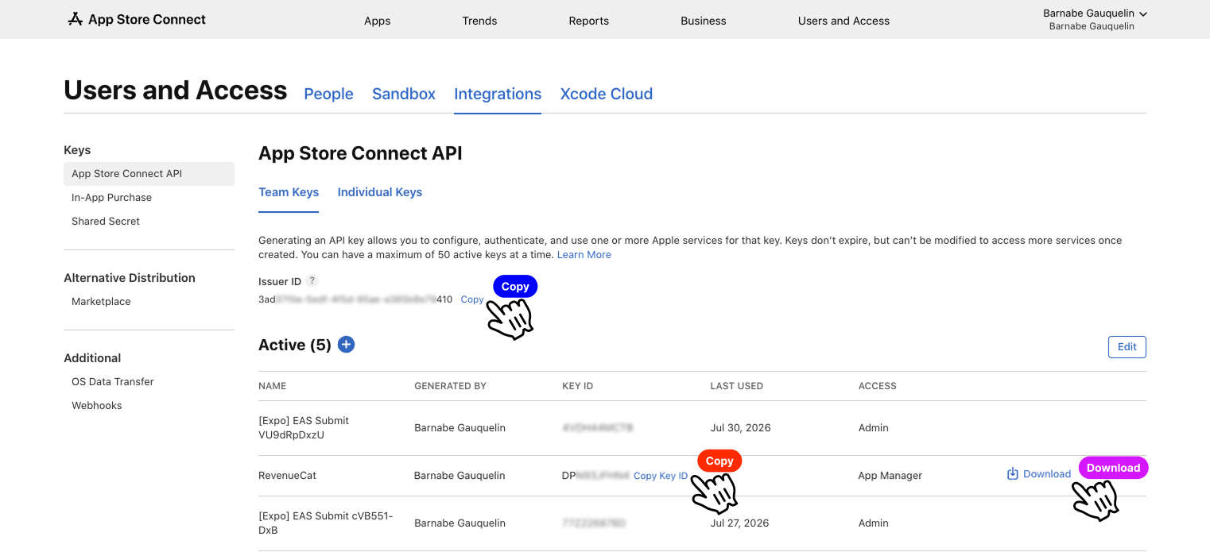This screenshot has height=552, width=1210.
Task: Copy the Issuer ID via Copy link
Action: [472, 299]
